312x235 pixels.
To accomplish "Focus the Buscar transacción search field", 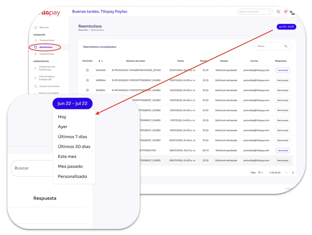I will (x=255, y=12).
